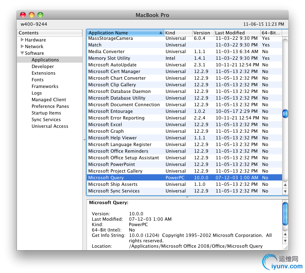Click the sort arrow on Application Name header
This screenshot has width=305, height=273.
point(161,33)
